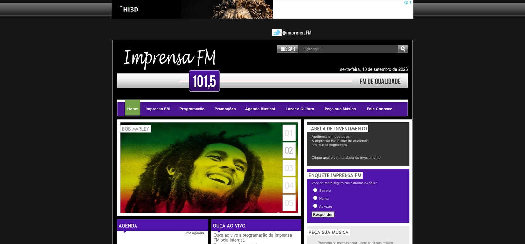Image resolution: width=525 pixels, height=244 pixels.
Task: Show slide 04 in the slideshow
Action: 289,185
